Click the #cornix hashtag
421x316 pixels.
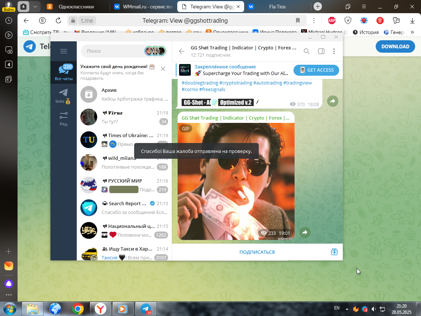[x=190, y=89]
